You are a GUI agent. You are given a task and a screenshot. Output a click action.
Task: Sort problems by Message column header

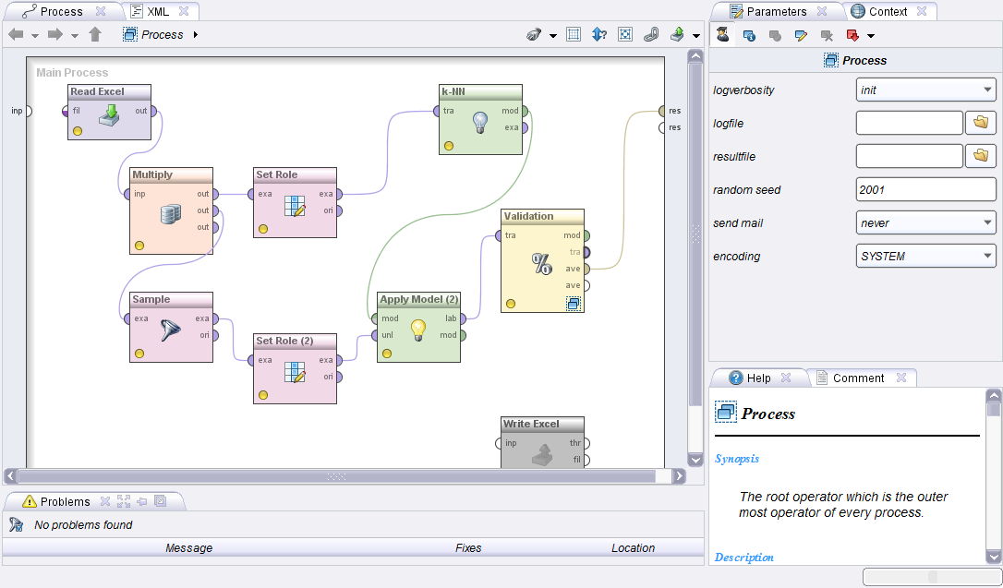tap(188, 547)
